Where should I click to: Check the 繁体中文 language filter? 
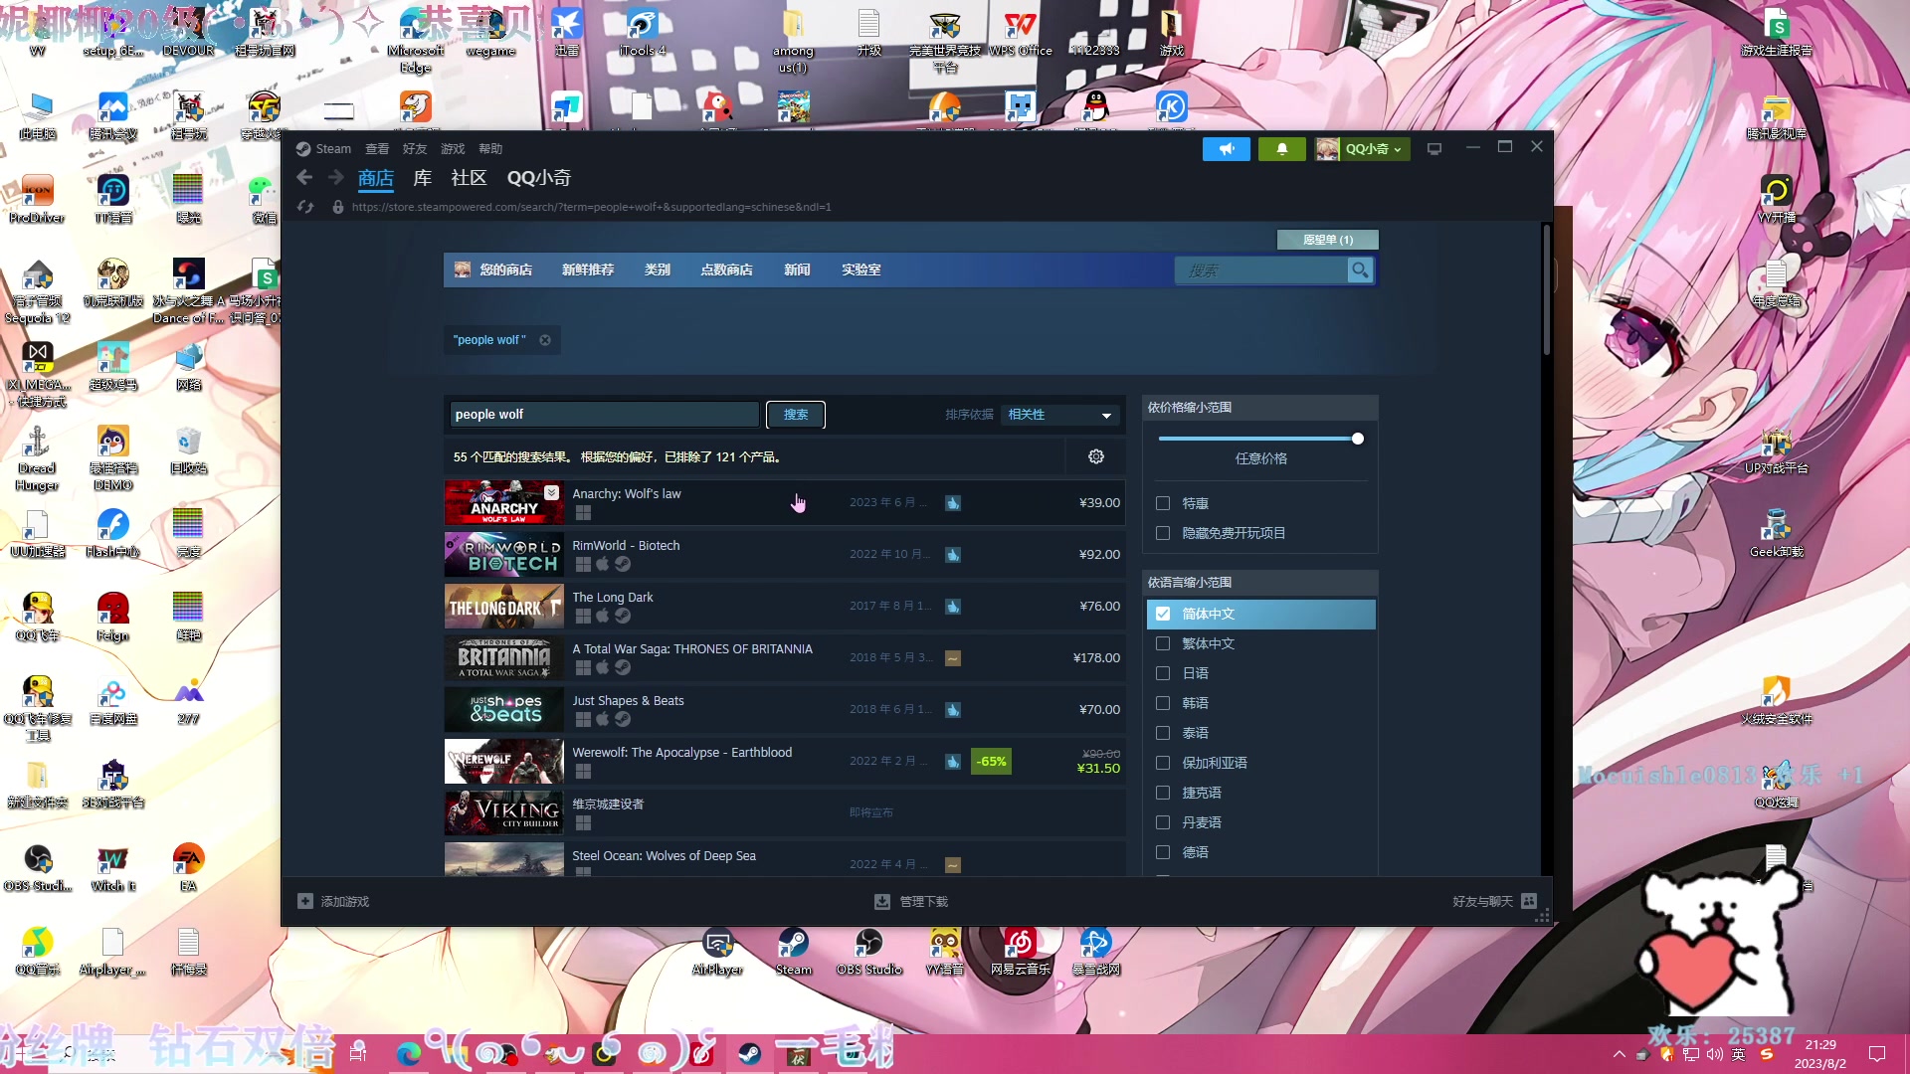pyautogui.click(x=1163, y=643)
